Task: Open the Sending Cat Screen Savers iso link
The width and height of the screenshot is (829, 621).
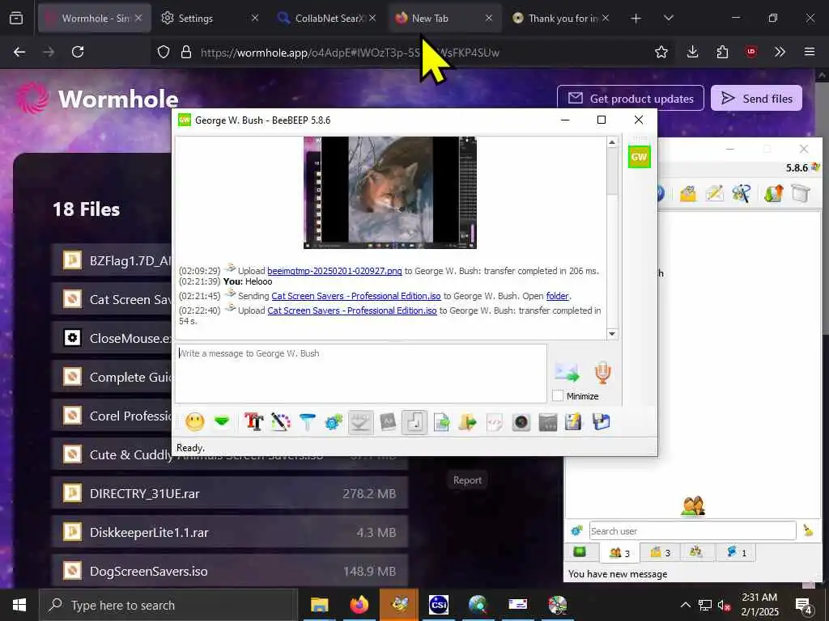Action: tap(356, 296)
